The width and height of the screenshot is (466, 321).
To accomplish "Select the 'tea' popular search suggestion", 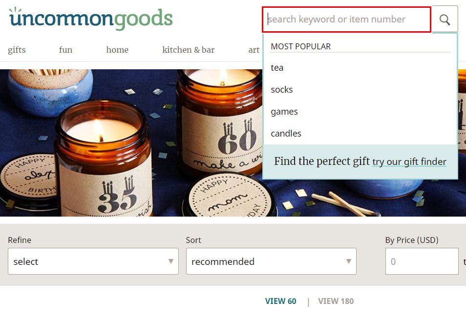I will click(277, 68).
